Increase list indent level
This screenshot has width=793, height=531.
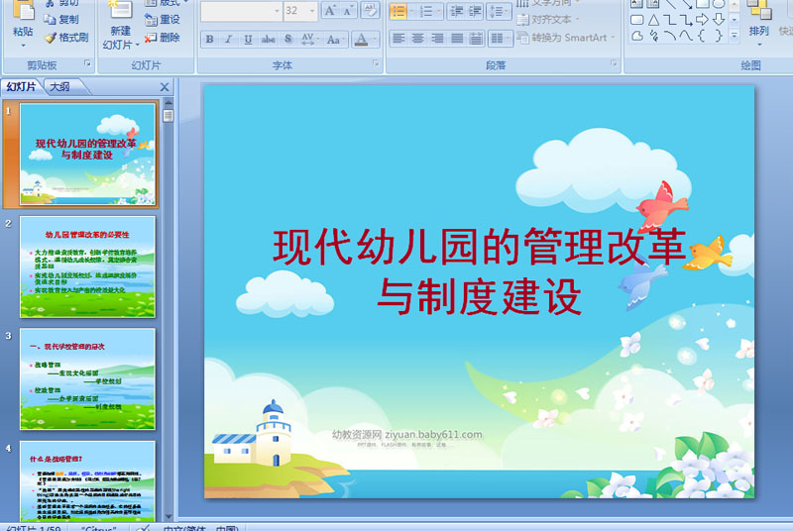[475, 11]
